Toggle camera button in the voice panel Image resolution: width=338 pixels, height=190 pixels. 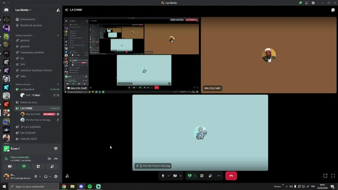(x=10, y=166)
